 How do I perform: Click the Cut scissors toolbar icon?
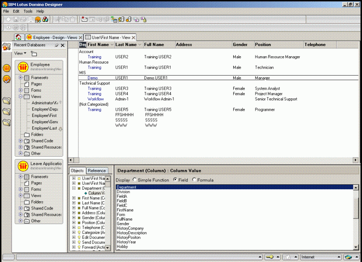pos(58,19)
